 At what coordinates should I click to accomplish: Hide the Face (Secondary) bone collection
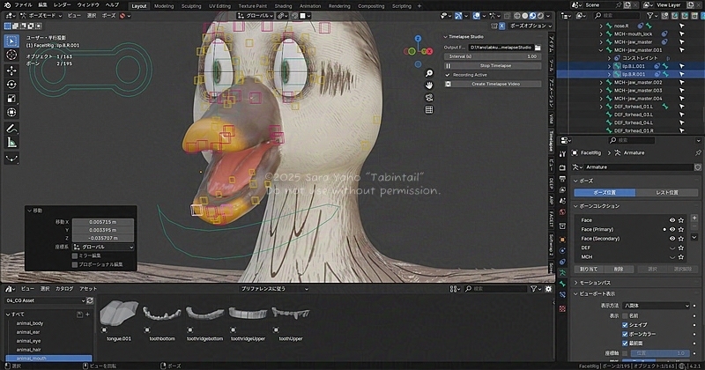tap(673, 238)
